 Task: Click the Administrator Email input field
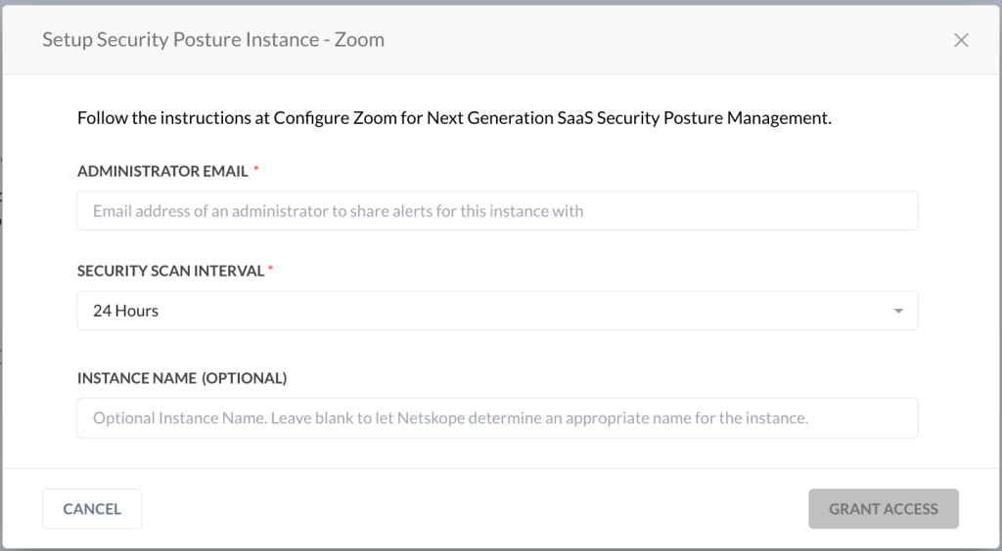coord(498,211)
